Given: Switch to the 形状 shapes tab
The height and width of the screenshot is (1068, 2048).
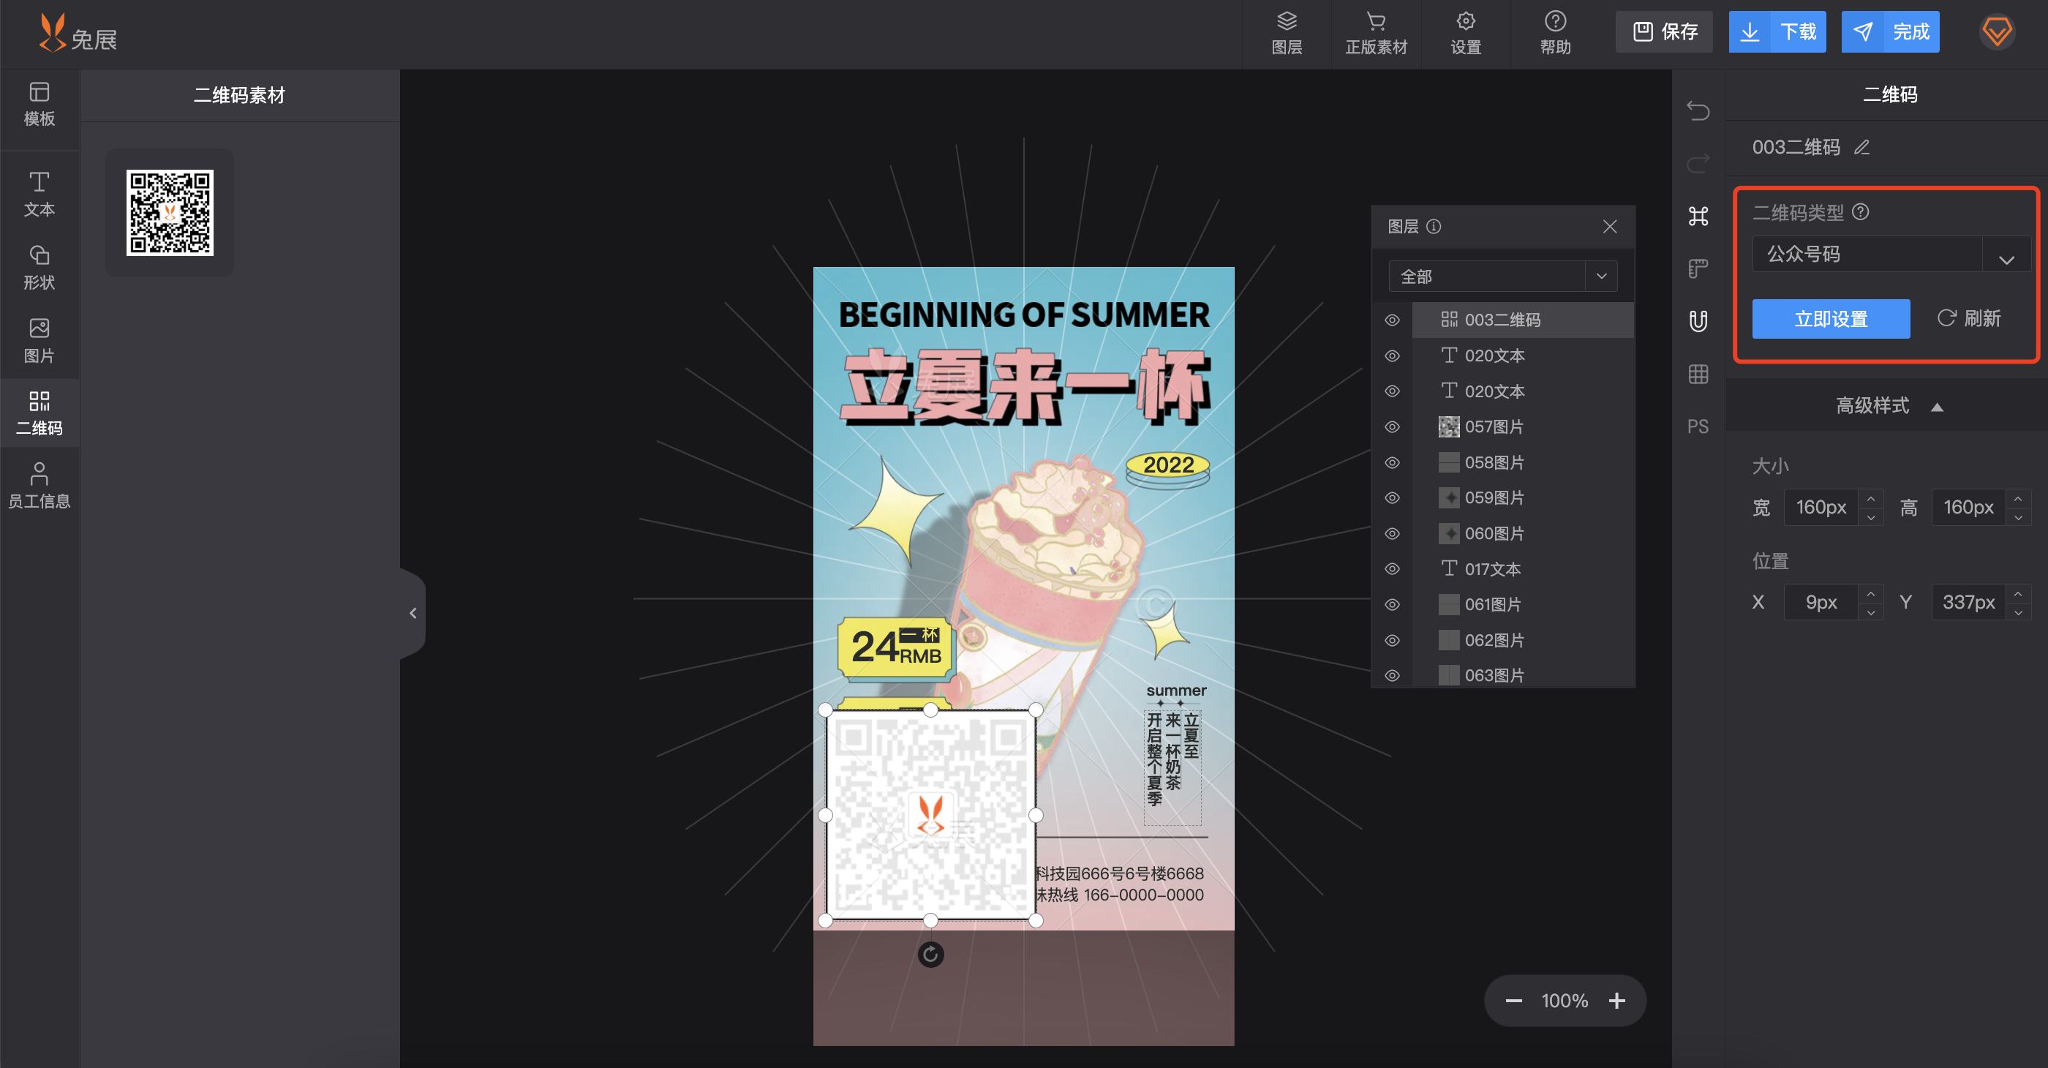Looking at the screenshot, I should click(x=39, y=268).
